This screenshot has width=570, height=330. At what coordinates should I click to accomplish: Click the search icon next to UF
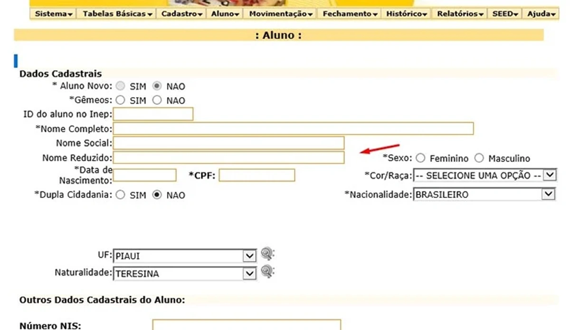point(267,253)
